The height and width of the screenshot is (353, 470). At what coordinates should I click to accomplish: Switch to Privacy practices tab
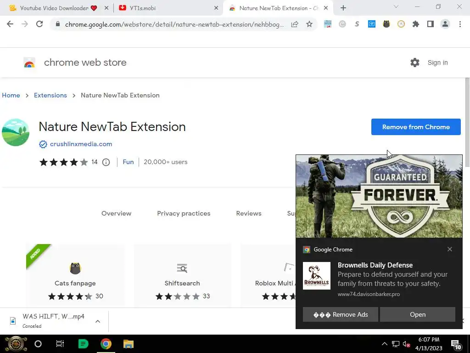pos(184,213)
